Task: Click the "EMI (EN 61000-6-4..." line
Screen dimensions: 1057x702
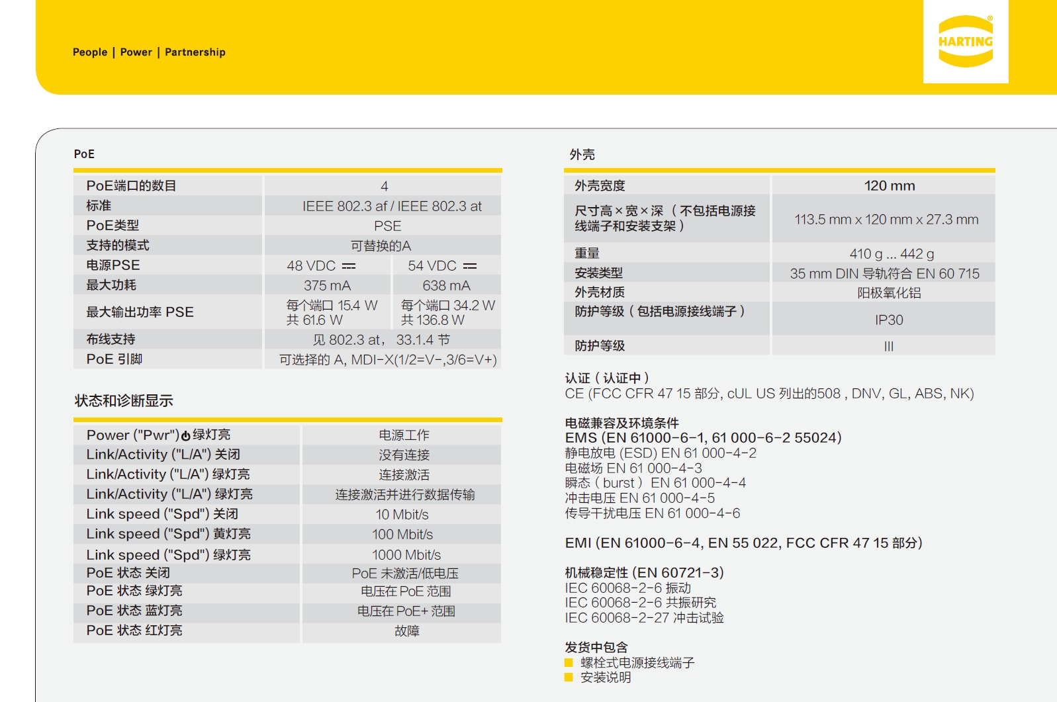Action: [x=743, y=543]
